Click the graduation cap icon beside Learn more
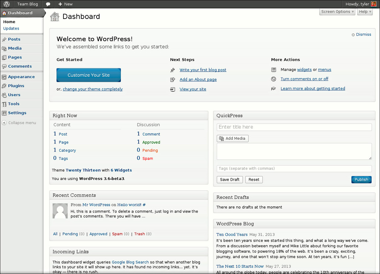The height and width of the screenshot is (274, 380). pyautogui.click(x=274, y=88)
